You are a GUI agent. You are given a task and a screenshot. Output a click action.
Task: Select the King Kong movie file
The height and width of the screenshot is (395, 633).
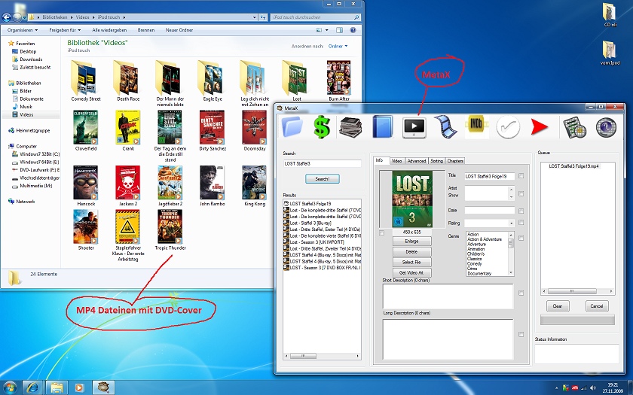coord(255,185)
